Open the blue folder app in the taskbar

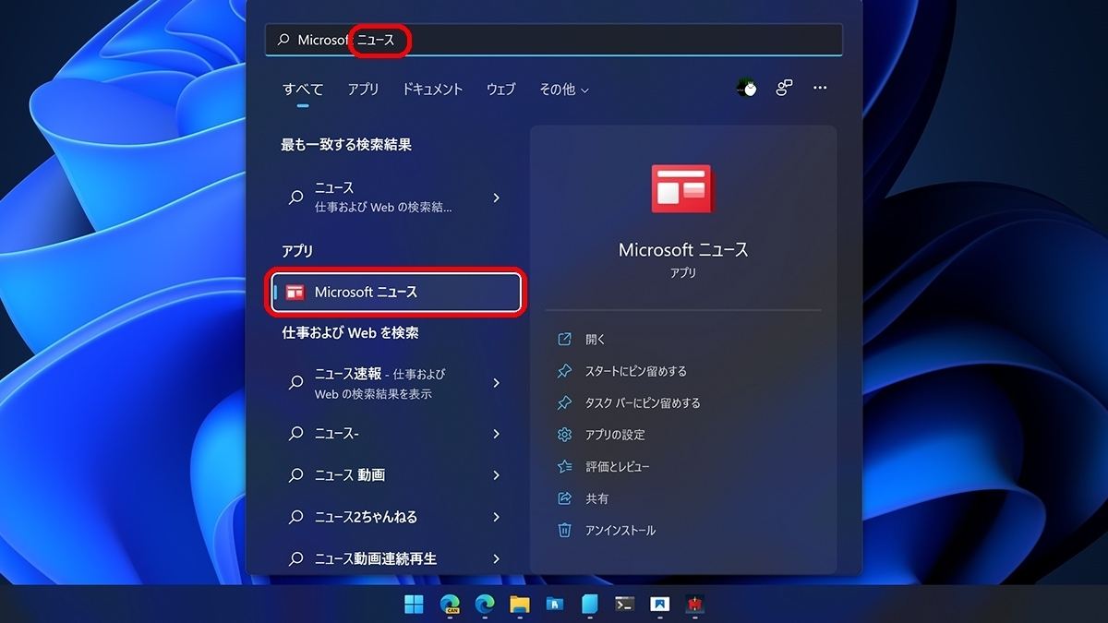pos(555,605)
